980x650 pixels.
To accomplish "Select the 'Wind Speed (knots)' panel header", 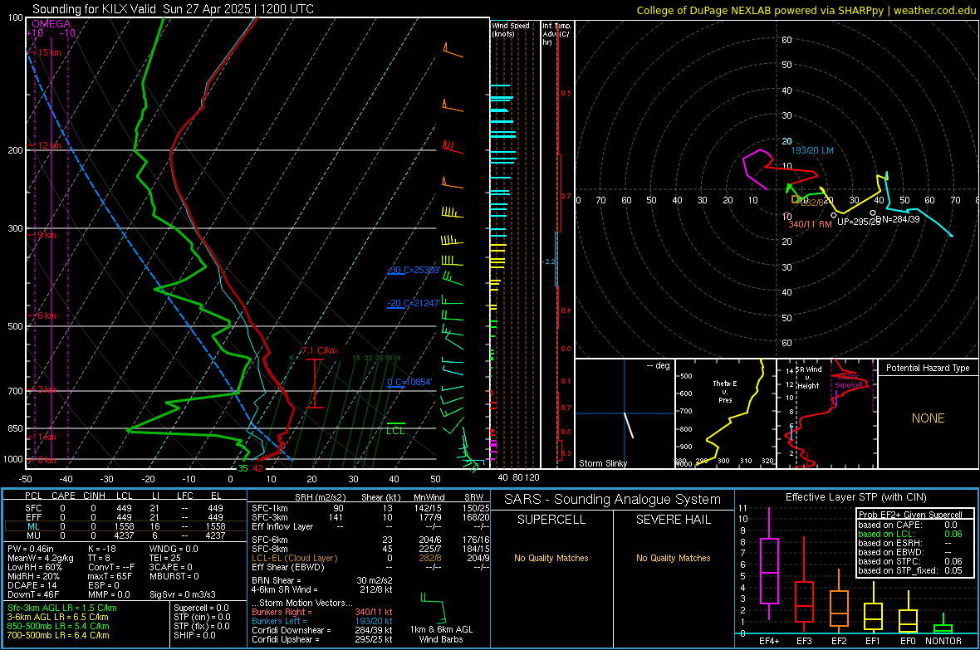I will [x=510, y=29].
